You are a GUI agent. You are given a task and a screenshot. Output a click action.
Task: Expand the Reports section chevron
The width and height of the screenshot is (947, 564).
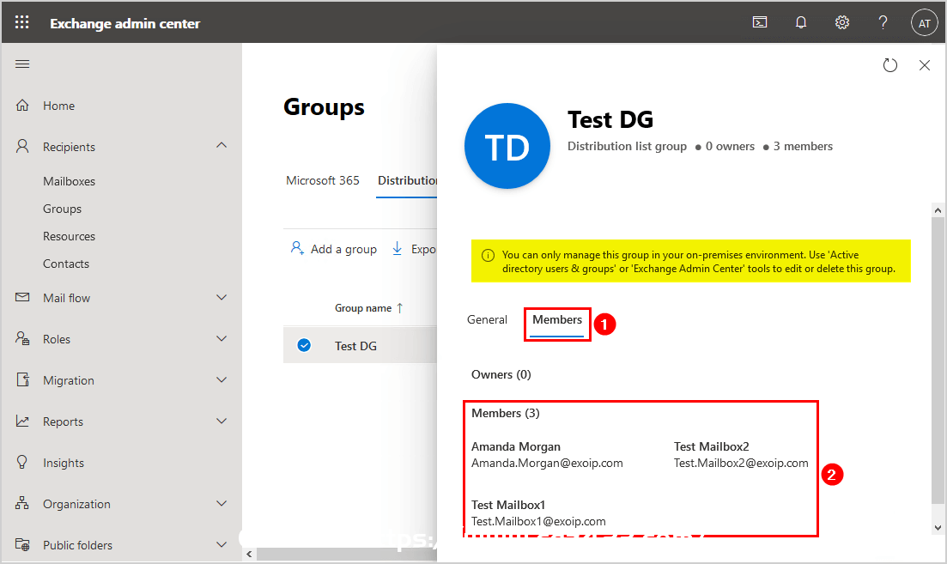(222, 421)
